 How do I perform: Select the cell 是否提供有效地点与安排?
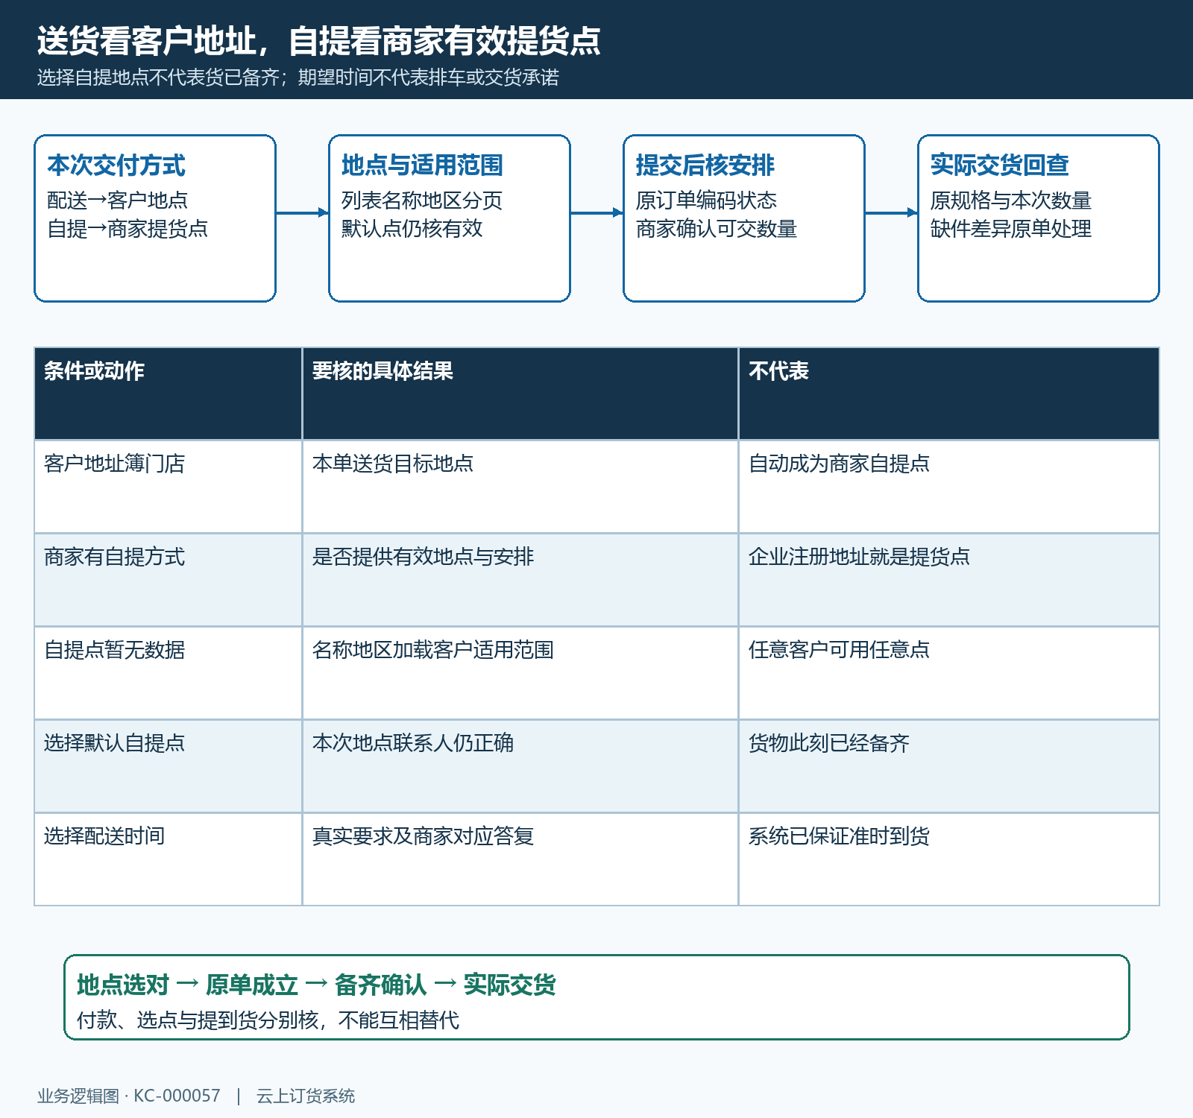point(520,580)
